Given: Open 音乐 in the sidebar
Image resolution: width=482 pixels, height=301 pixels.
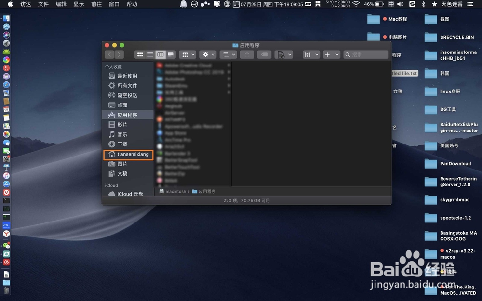Looking at the screenshot, I should point(128,134).
